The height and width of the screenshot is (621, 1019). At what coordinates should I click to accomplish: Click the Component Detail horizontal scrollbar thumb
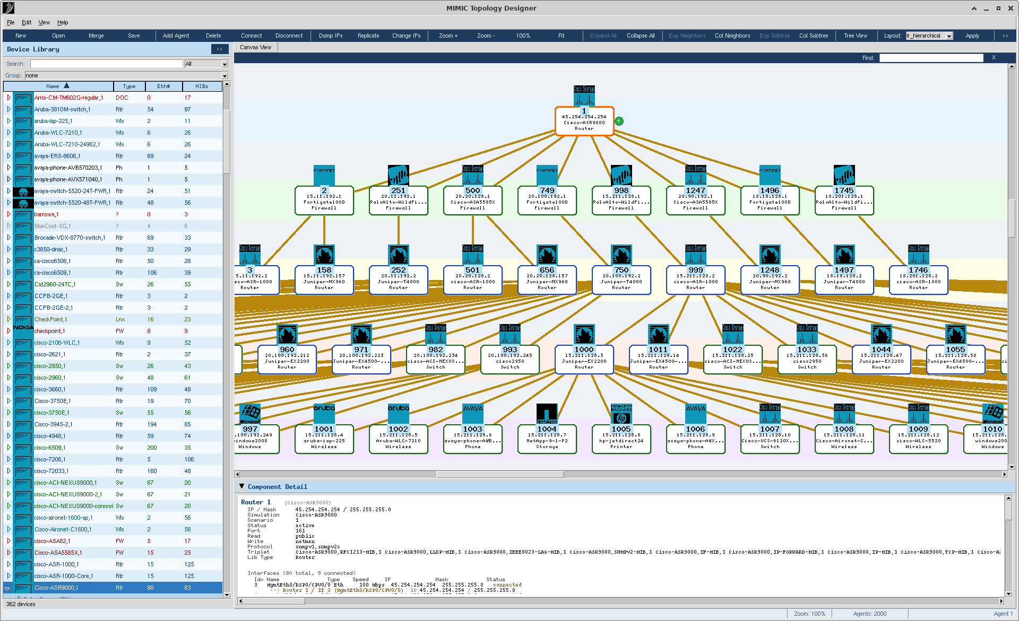(274, 601)
